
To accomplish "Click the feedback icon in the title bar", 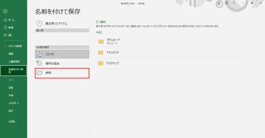I will pos(227,3).
